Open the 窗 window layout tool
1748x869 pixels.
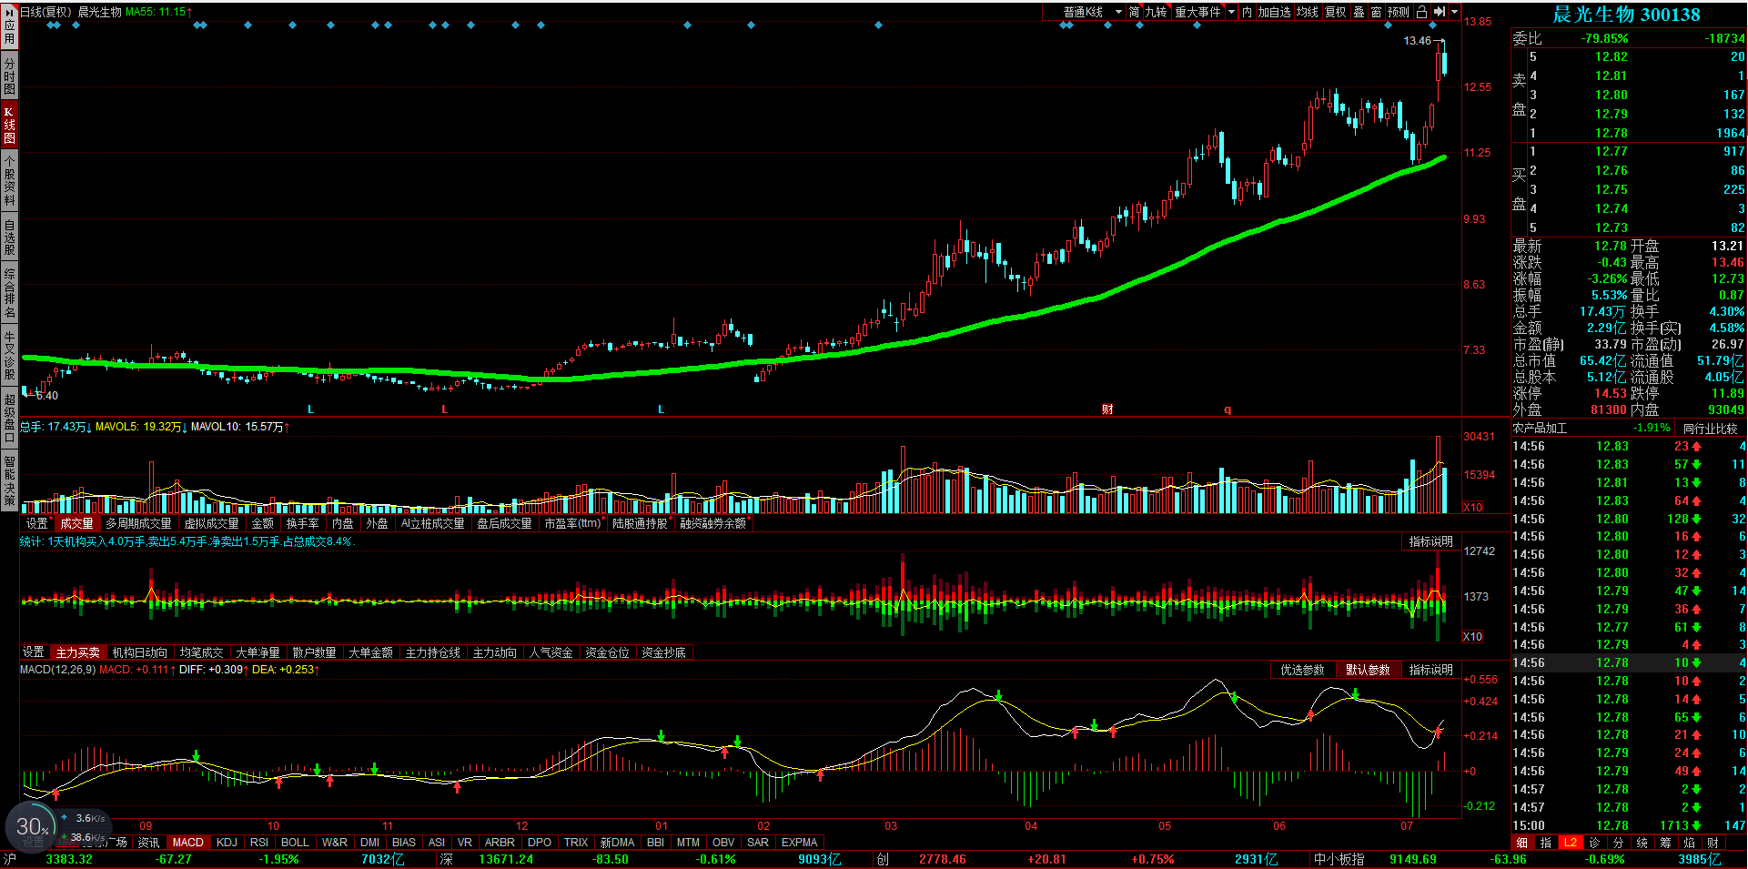tap(1377, 12)
